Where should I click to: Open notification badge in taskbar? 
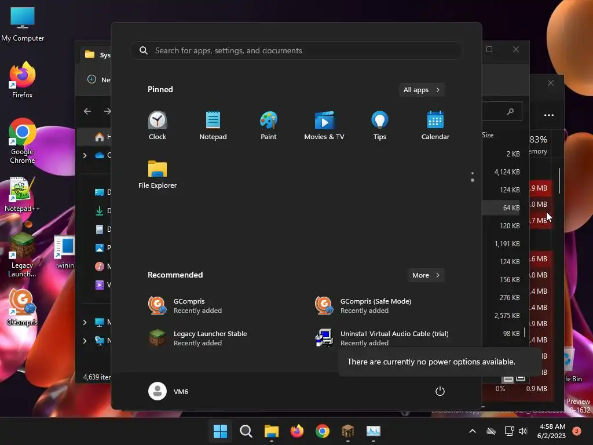577,431
